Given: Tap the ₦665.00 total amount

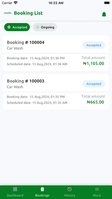Looking at the screenshot, I should (x=95, y=102).
